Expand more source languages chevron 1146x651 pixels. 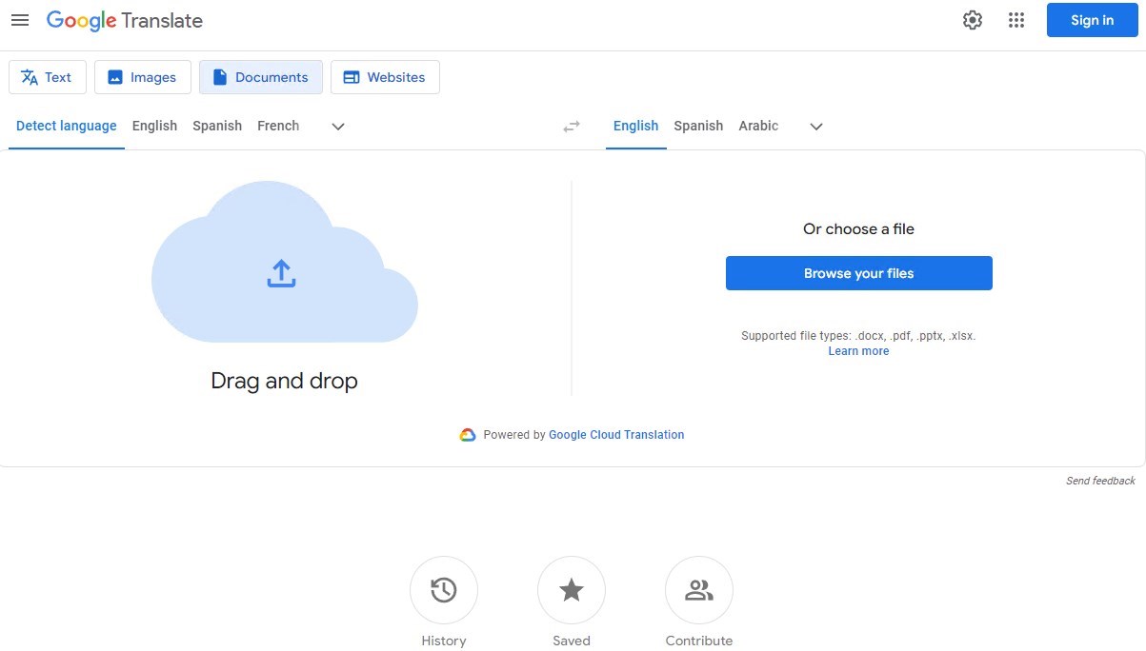pyautogui.click(x=337, y=126)
